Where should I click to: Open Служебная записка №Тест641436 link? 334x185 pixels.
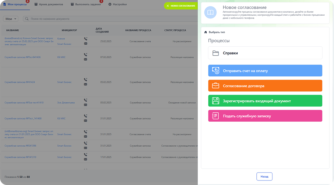23,57
